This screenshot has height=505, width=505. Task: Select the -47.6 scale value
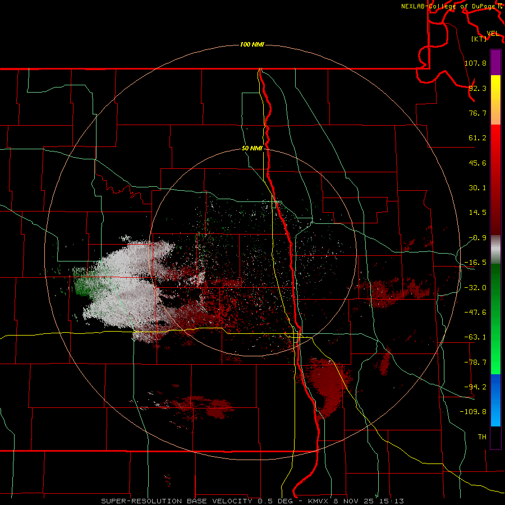475,313
